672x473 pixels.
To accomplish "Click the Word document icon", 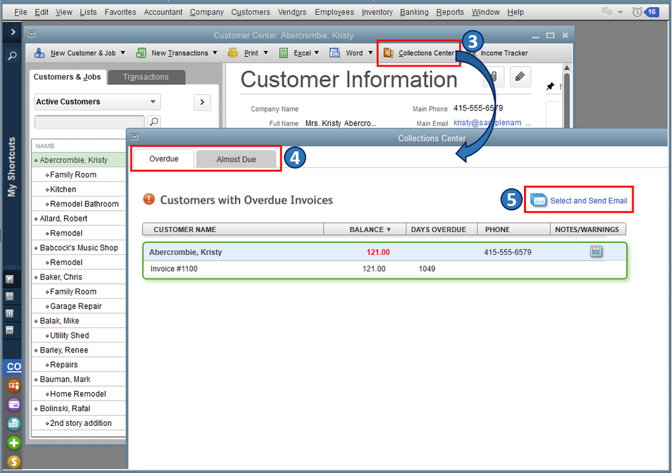I will click(334, 52).
